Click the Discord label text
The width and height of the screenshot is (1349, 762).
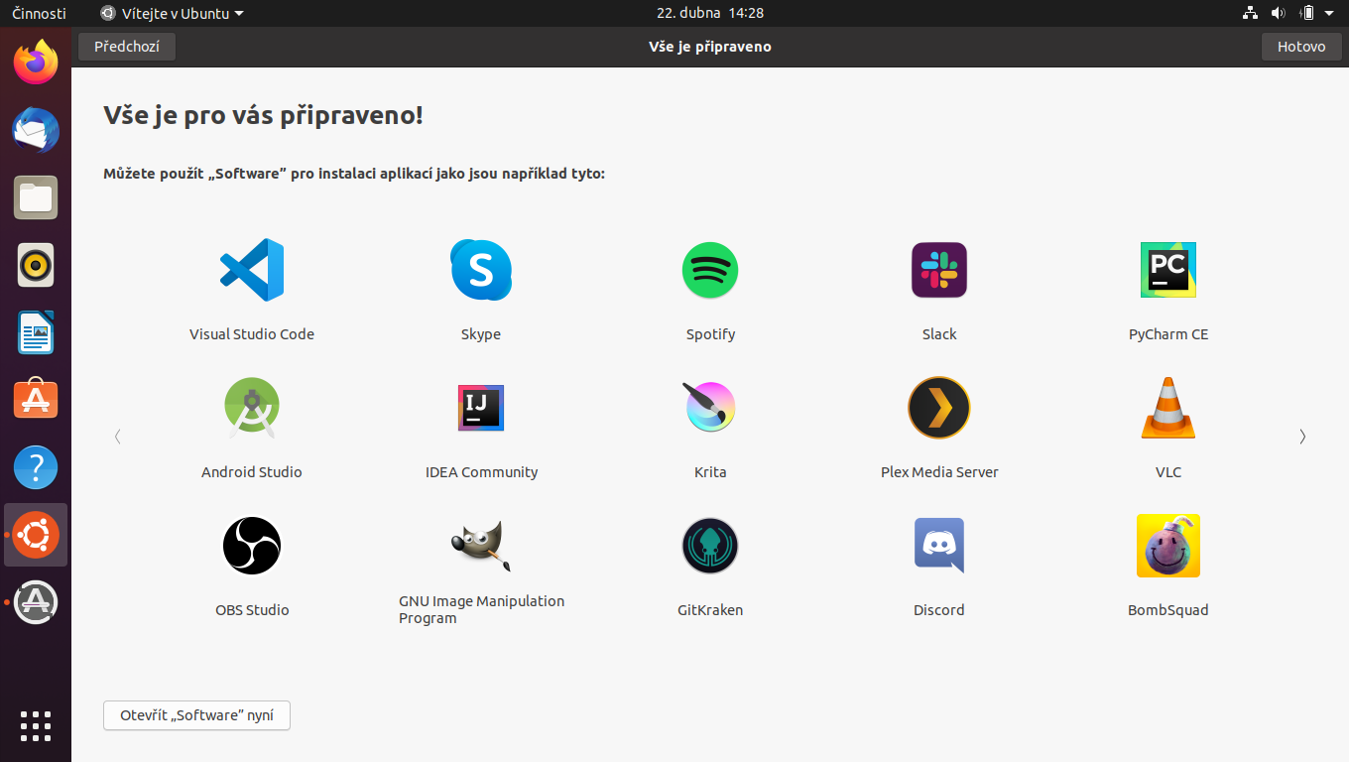click(939, 610)
